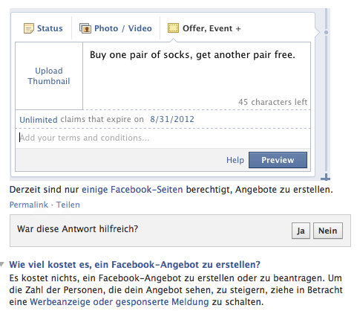Open the Unlimited claims selector
This screenshot has width=357, height=311.
click(39, 120)
